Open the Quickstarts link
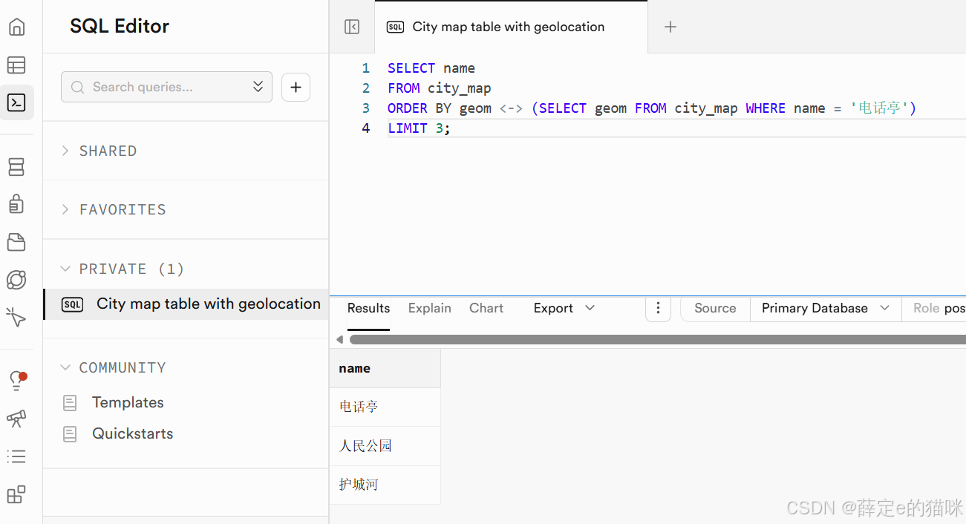Image resolution: width=966 pixels, height=524 pixels. tap(133, 433)
